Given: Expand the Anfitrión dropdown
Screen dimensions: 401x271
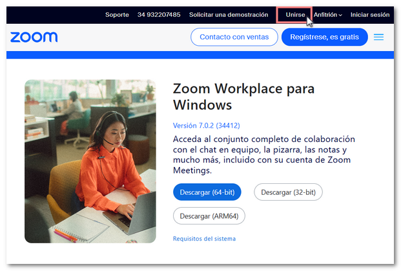Looking at the screenshot, I should tap(328, 15).
